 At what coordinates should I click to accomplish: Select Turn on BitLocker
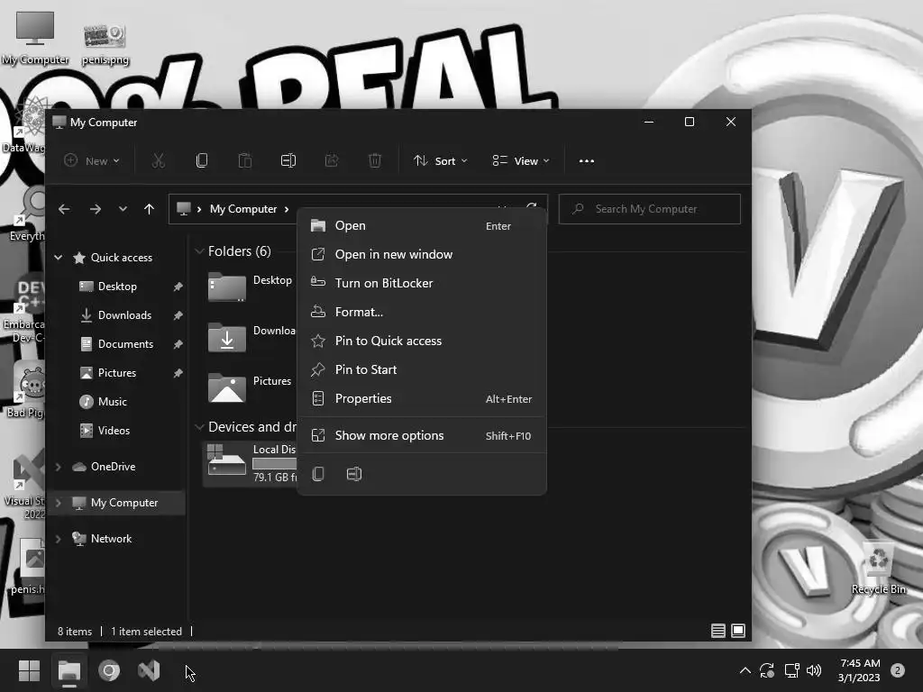(x=422, y=283)
